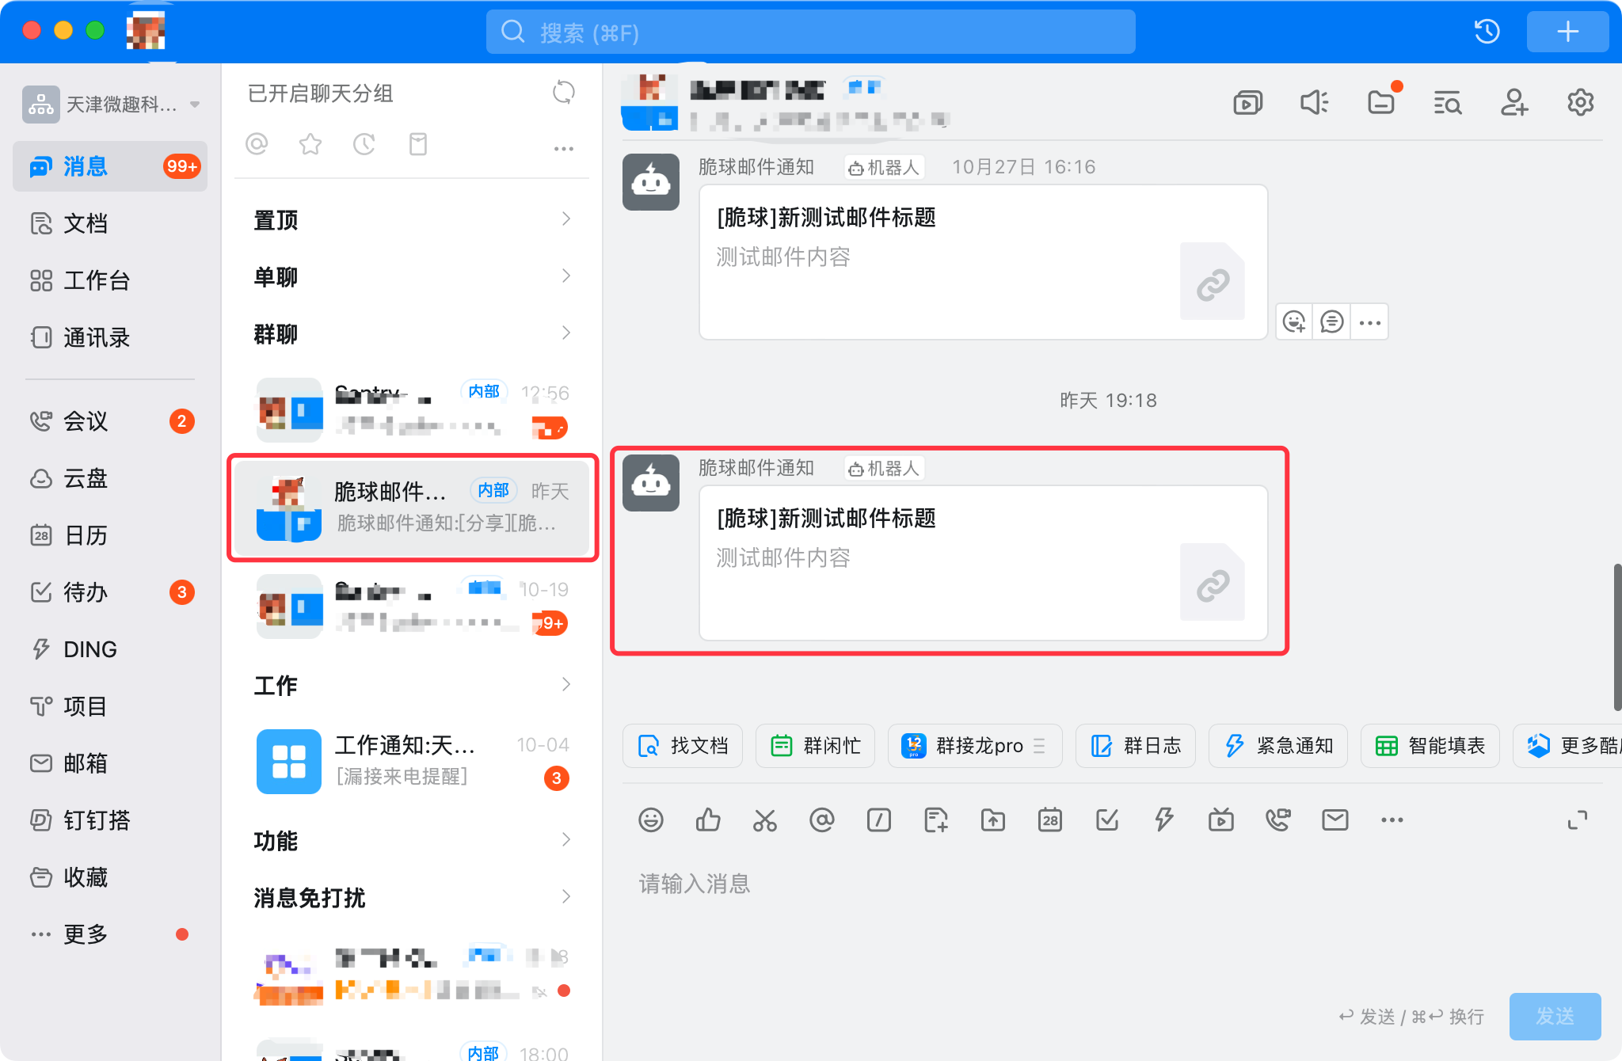Click 找文档 quick action

coord(683,746)
